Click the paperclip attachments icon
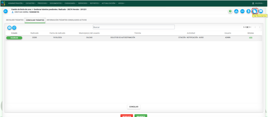268x117 pixels. pyautogui.click(x=249, y=11)
